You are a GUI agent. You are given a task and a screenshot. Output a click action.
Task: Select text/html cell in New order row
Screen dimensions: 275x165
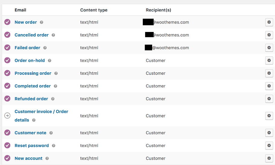coord(89,22)
